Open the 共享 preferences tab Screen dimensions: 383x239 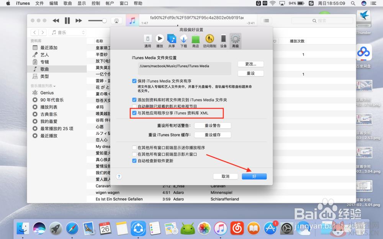(x=172, y=41)
